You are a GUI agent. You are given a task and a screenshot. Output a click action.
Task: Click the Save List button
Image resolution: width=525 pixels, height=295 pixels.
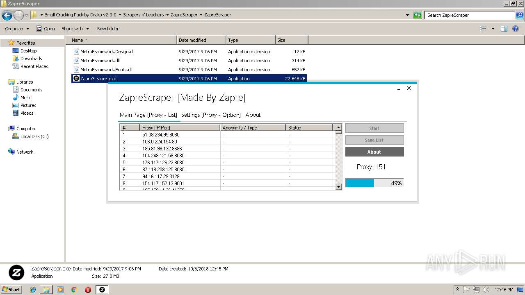374,140
